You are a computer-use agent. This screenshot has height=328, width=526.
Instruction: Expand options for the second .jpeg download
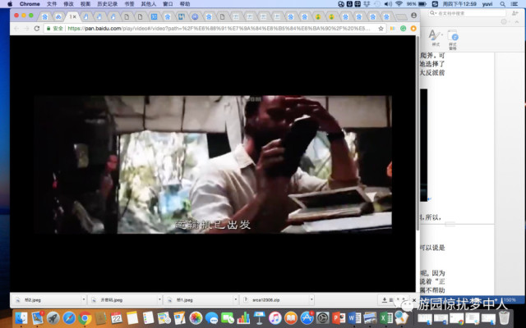tap(159, 300)
